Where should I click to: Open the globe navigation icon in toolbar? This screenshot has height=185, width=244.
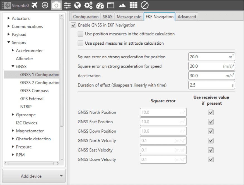point(78,5)
